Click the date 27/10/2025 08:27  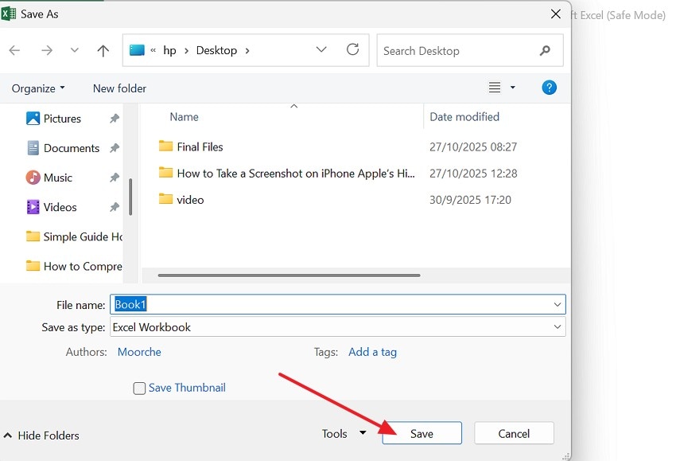[x=473, y=147]
